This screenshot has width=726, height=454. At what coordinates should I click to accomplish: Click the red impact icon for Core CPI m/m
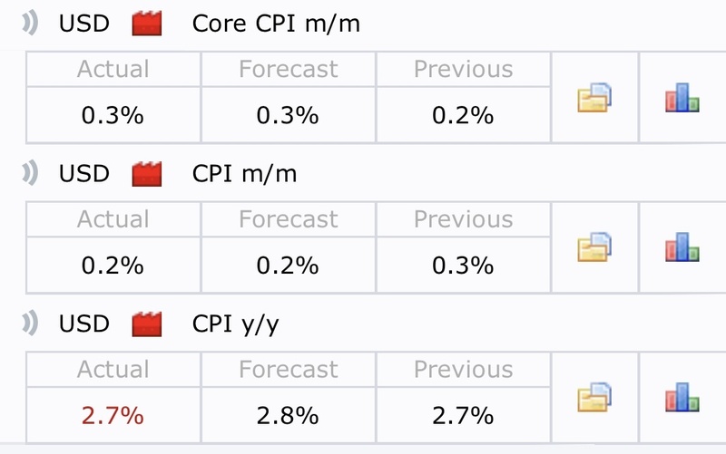(147, 24)
